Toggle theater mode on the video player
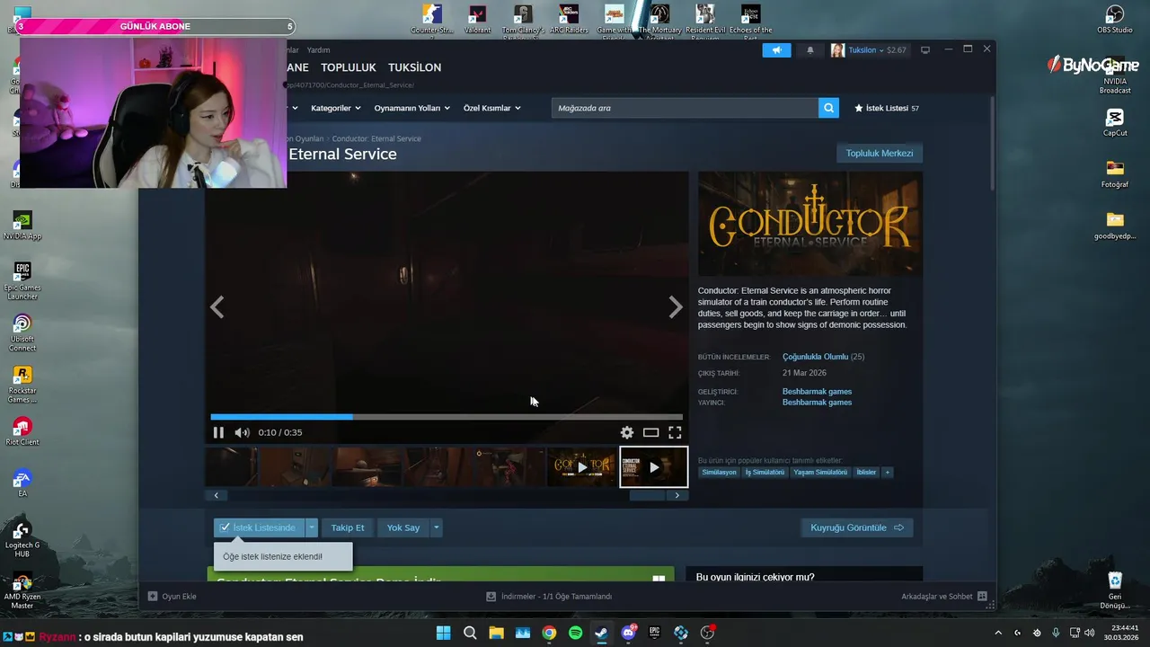1150x647 pixels. [x=650, y=432]
